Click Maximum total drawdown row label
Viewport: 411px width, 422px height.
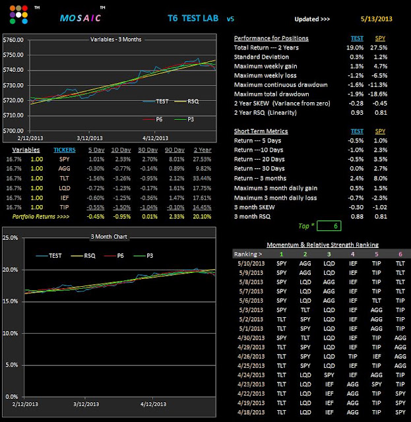point(272,94)
